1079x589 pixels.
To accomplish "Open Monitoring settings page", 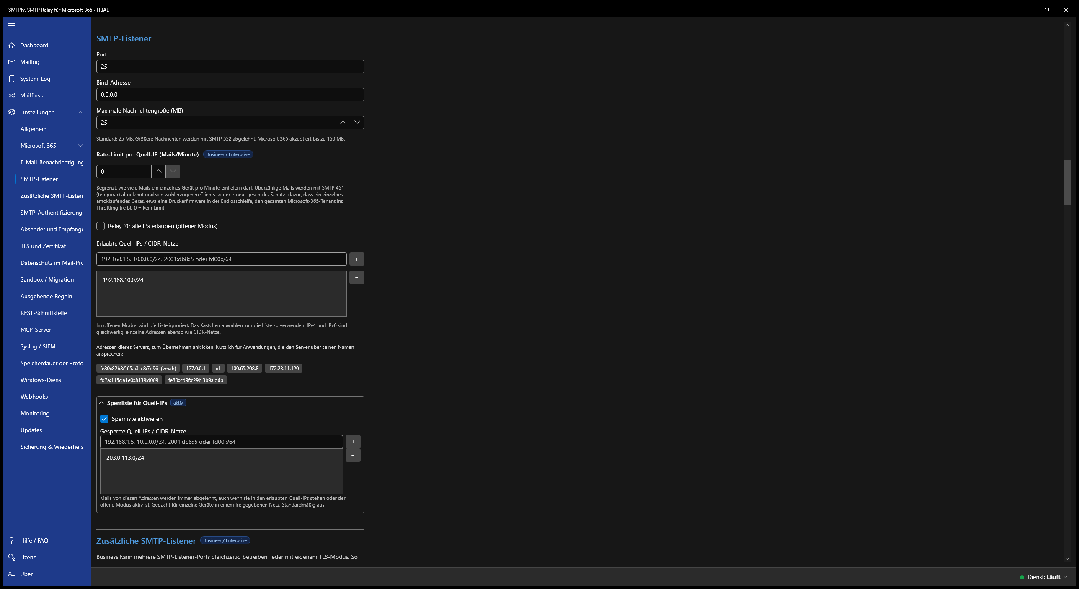I will [x=35, y=413].
